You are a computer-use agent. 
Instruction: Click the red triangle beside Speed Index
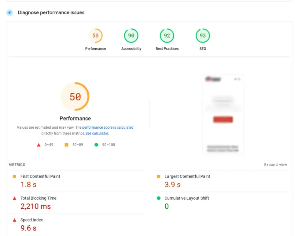[14, 220]
